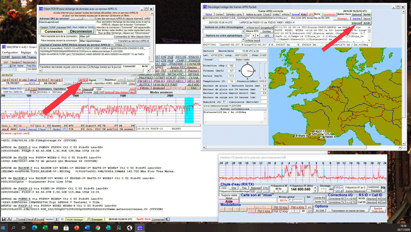411x232 pixels.
Task: Select the TCP/IP tab button
Action: pos(5,57)
